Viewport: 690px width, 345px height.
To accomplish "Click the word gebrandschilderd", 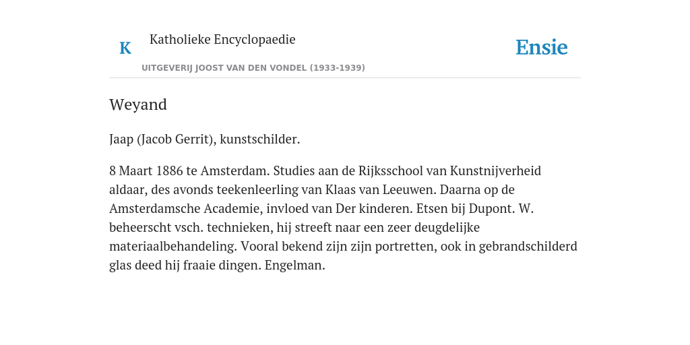I will [x=528, y=247].
